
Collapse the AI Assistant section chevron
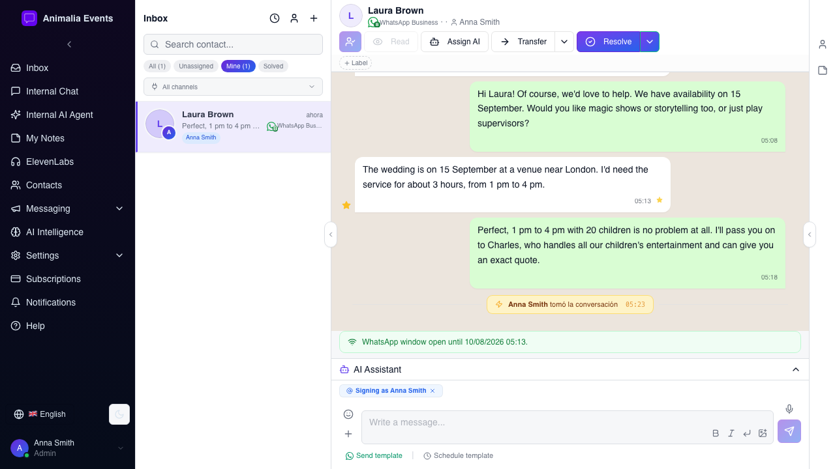[796, 369]
